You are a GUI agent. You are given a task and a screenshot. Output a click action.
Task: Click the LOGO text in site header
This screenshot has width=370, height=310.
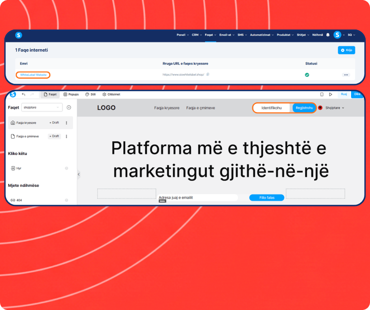(x=106, y=108)
